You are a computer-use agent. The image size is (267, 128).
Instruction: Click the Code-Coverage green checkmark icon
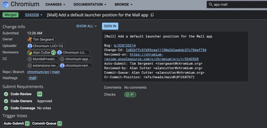pyautogui.click(x=6, y=108)
